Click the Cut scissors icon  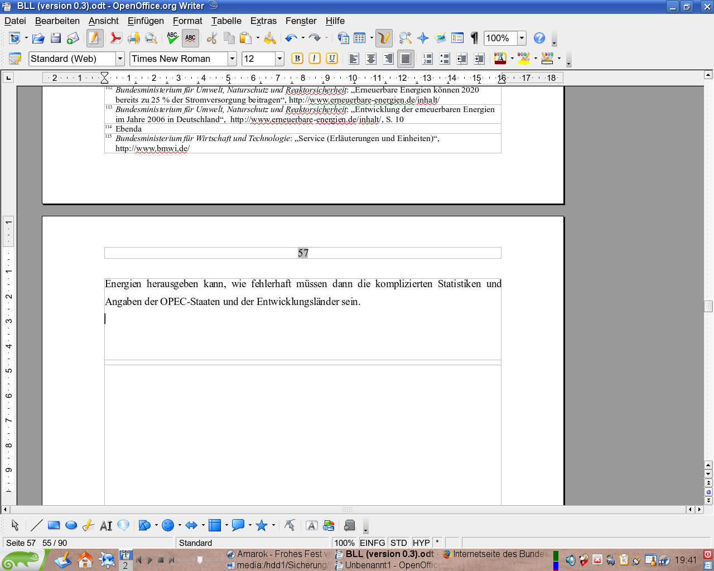click(x=211, y=38)
